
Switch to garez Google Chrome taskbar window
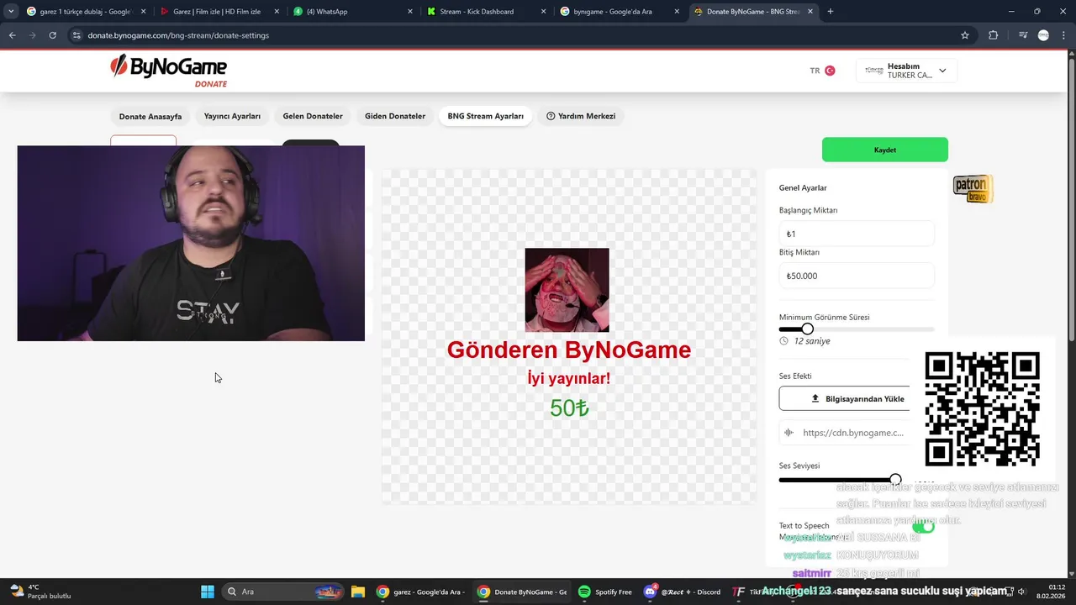pos(419,592)
